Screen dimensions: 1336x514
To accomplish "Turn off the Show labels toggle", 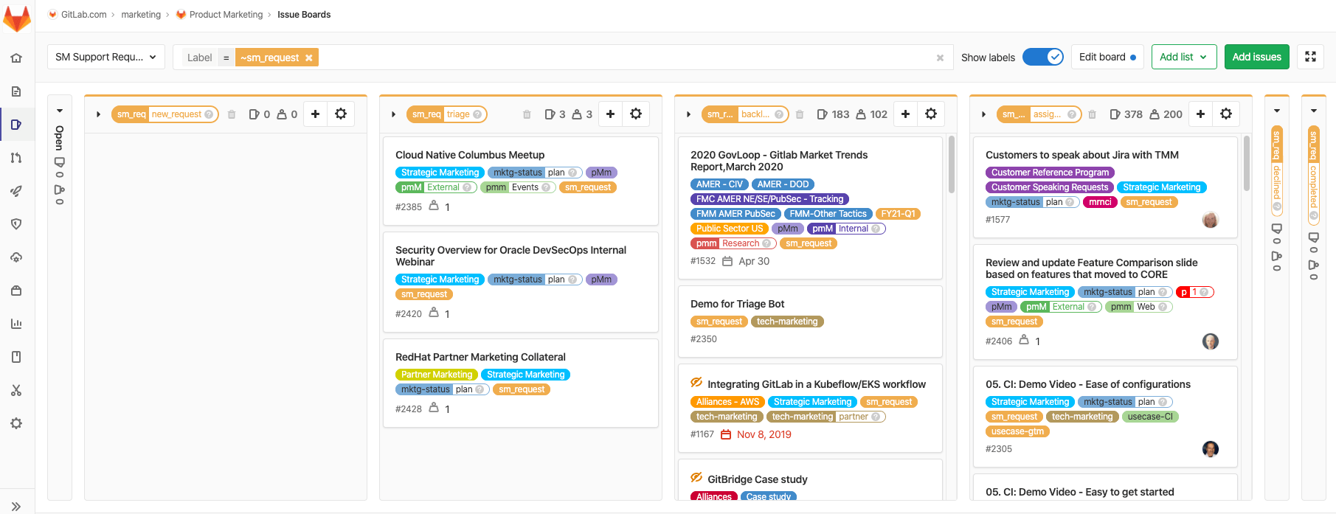I will click(x=1042, y=57).
